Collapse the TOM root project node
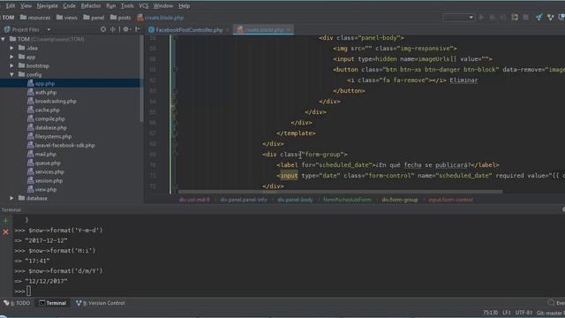Image resolution: width=565 pixels, height=318 pixels. coord(4,39)
